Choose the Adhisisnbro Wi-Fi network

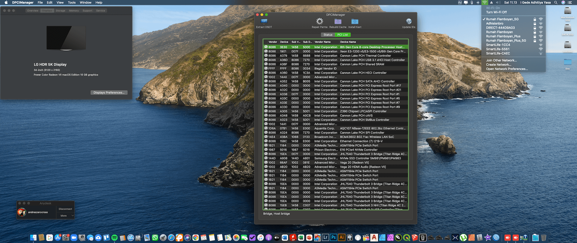click(514, 23)
